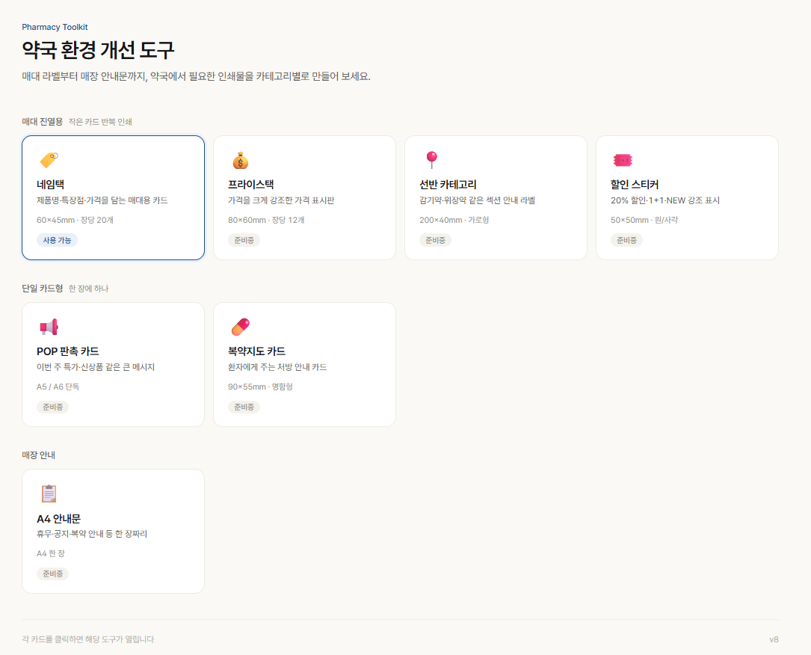Click the 준비중 badge on 복약지도 카드

pos(244,408)
